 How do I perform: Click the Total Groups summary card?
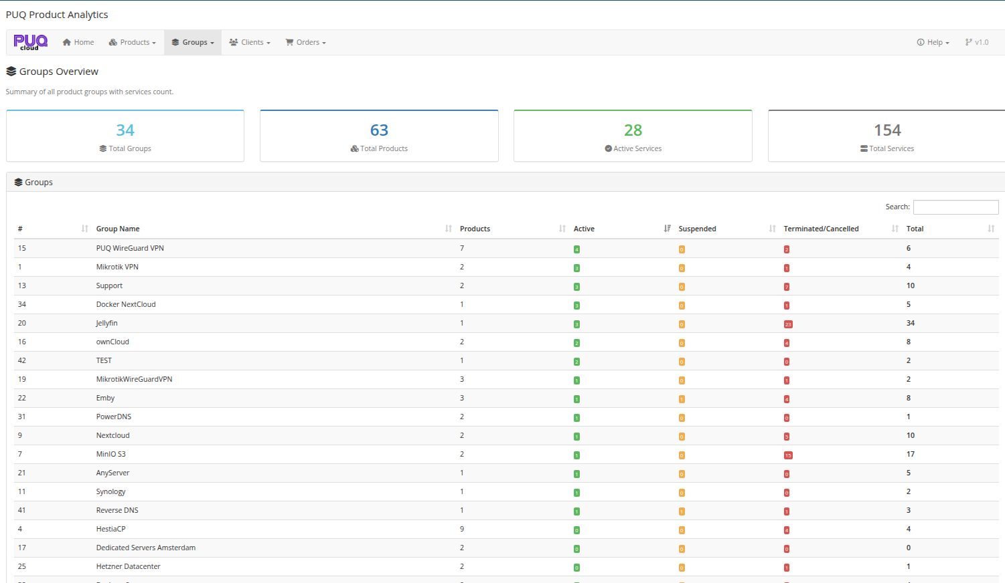coord(125,136)
